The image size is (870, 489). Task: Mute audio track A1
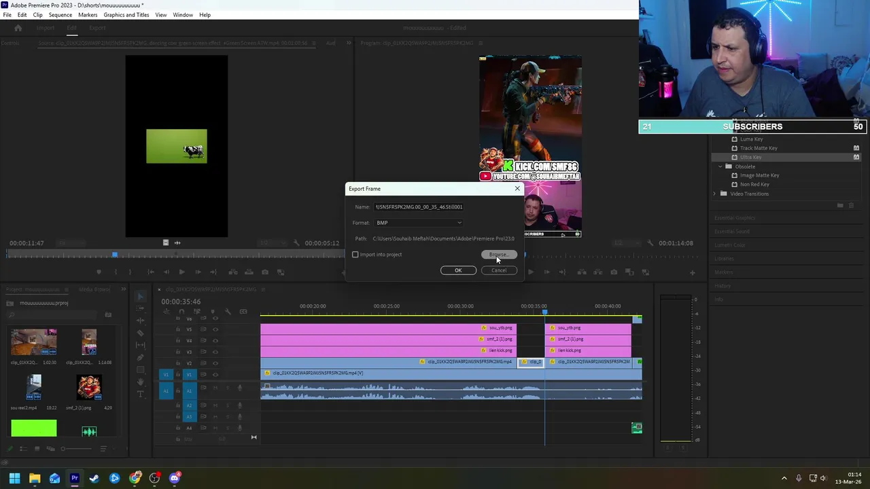[x=215, y=388]
